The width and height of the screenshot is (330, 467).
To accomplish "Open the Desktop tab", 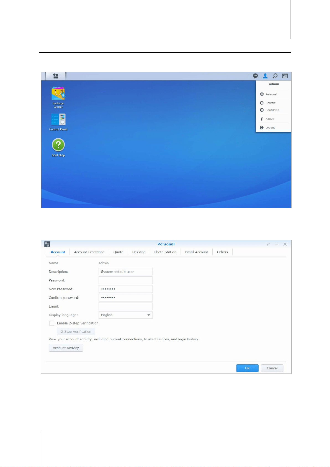I will pyautogui.click(x=139, y=252).
